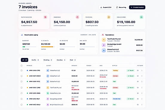Record payment for the $7.50 Pending invoice
The height and width of the screenshot is (110, 165).
click(x=131, y=71)
